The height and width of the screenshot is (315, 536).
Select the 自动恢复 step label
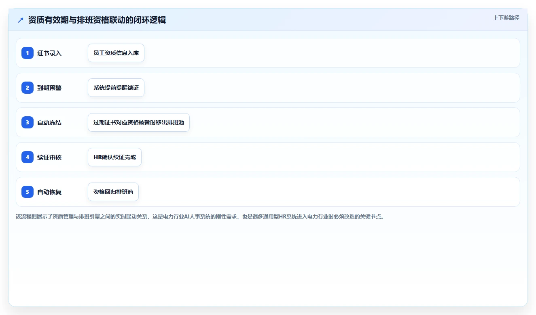coord(49,192)
